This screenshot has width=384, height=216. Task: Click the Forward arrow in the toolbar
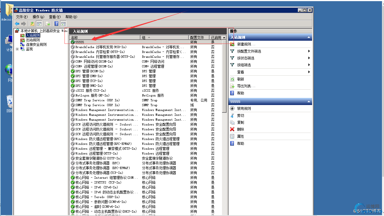click(24, 24)
